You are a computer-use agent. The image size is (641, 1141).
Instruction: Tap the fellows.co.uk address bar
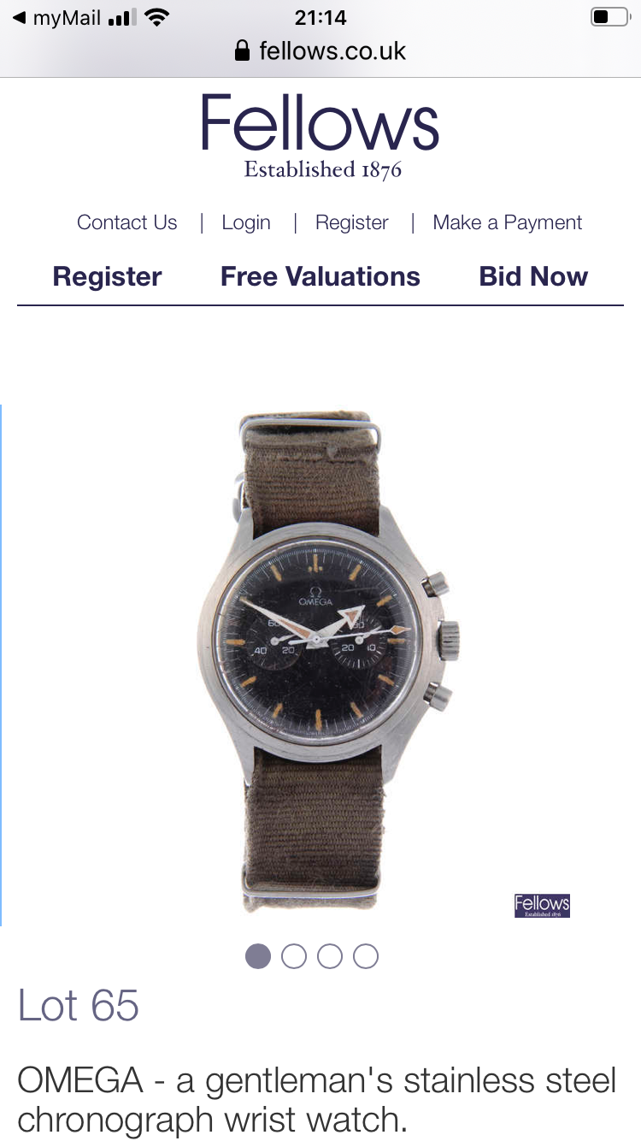pyautogui.click(x=320, y=50)
